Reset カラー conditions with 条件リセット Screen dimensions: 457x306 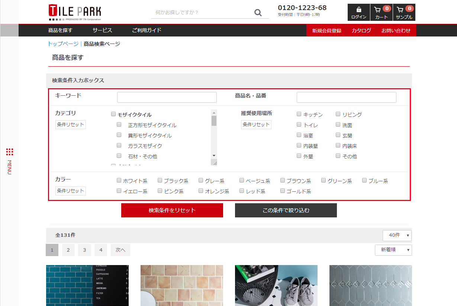pos(71,191)
